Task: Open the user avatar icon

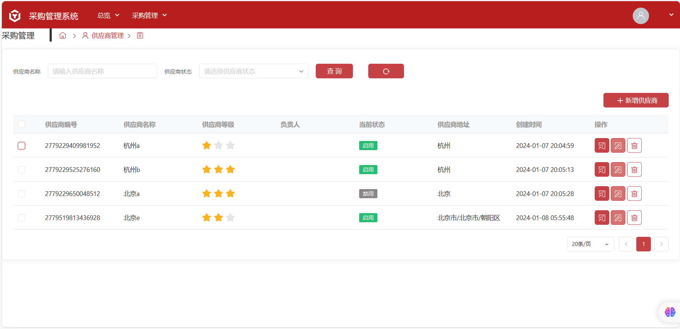Action: 641,16
